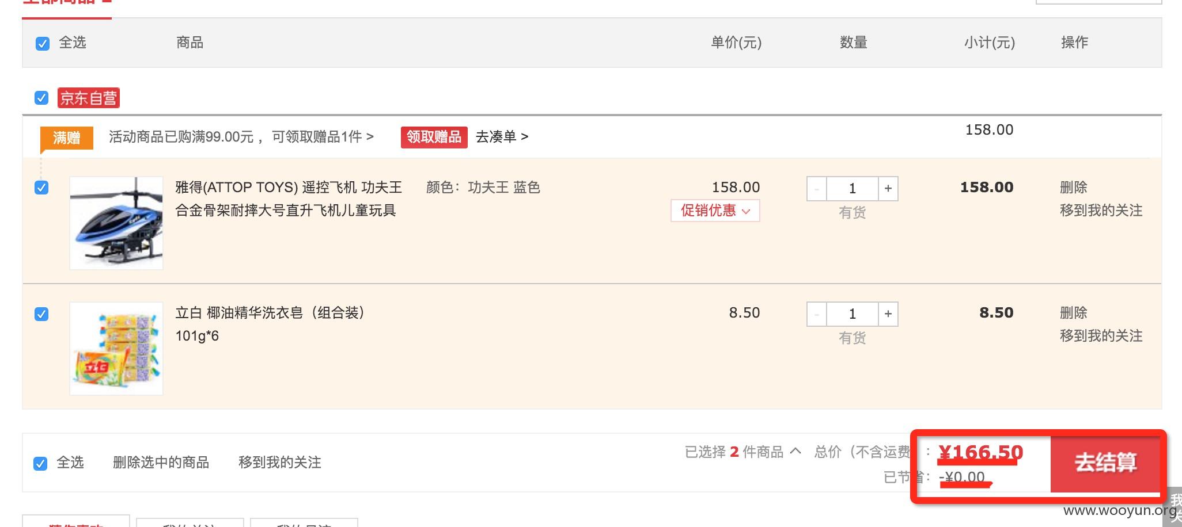
Task: Edit the soap quantity input field
Action: point(853,314)
